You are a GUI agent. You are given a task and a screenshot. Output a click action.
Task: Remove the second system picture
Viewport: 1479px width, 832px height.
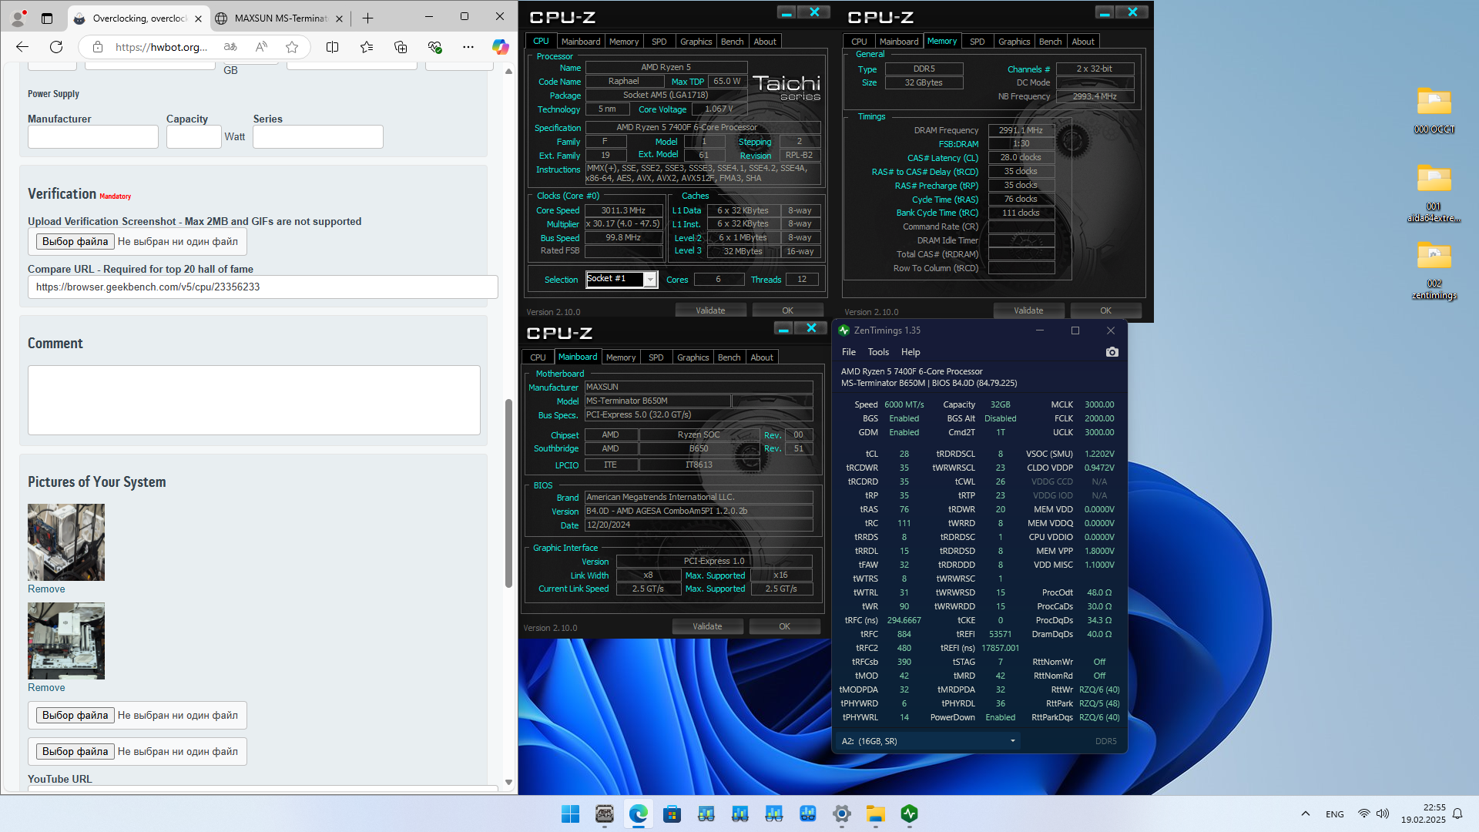tap(46, 687)
